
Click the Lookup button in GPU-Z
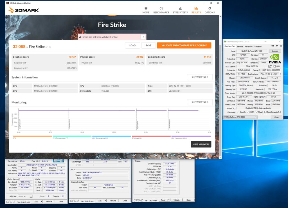click(x=275, y=51)
